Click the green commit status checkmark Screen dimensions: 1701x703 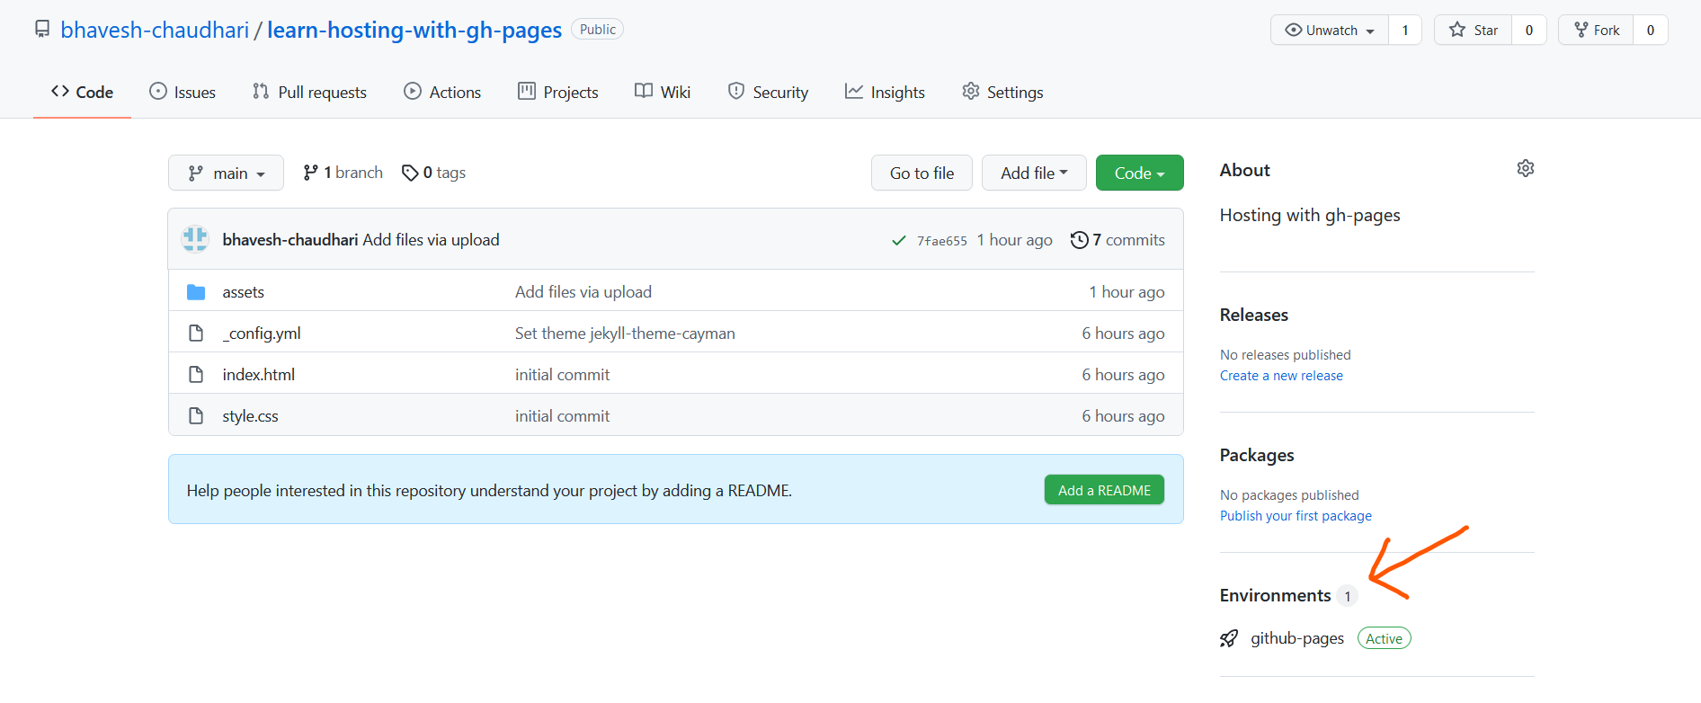coord(898,240)
